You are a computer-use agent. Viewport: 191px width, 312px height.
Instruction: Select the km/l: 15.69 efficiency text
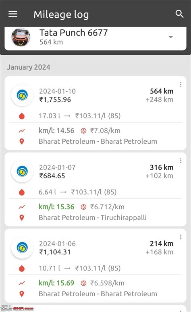click(x=56, y=283)
